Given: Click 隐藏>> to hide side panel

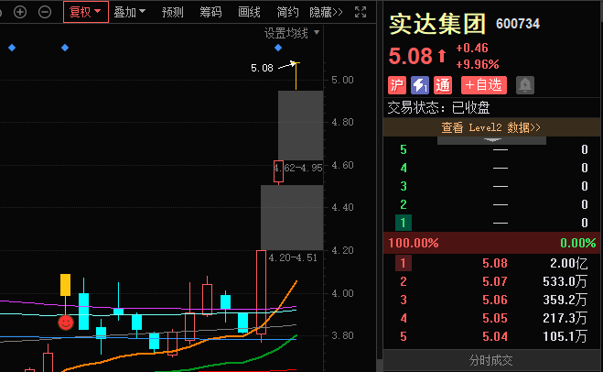Looking at the screenshot, I should pos(326,12).
